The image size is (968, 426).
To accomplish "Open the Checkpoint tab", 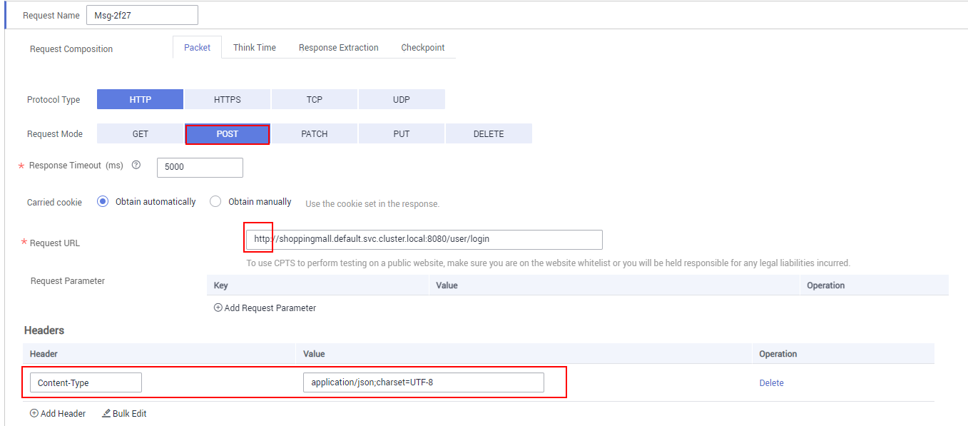I will 423,48.
